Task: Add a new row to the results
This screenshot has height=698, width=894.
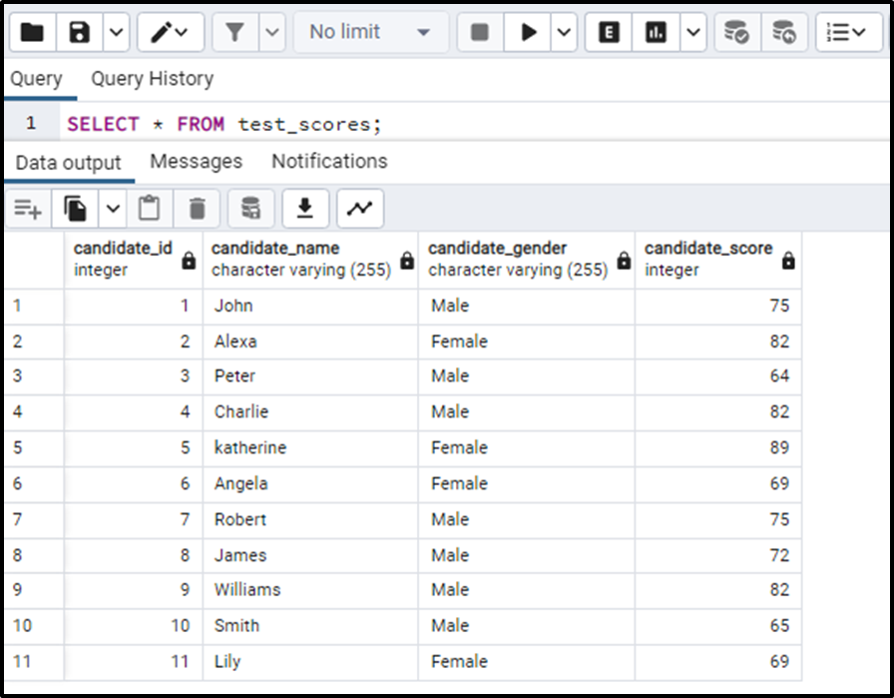Action: point(27,208)
